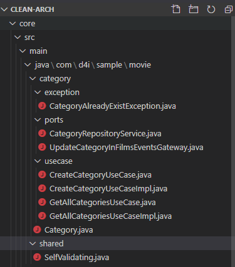The width and height of the screenshot is (235, 267).
Task: Collapse the main folder chevron
Action: (23, 51)
